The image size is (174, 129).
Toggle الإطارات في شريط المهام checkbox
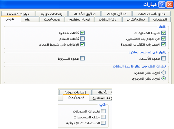coord(82,44)
